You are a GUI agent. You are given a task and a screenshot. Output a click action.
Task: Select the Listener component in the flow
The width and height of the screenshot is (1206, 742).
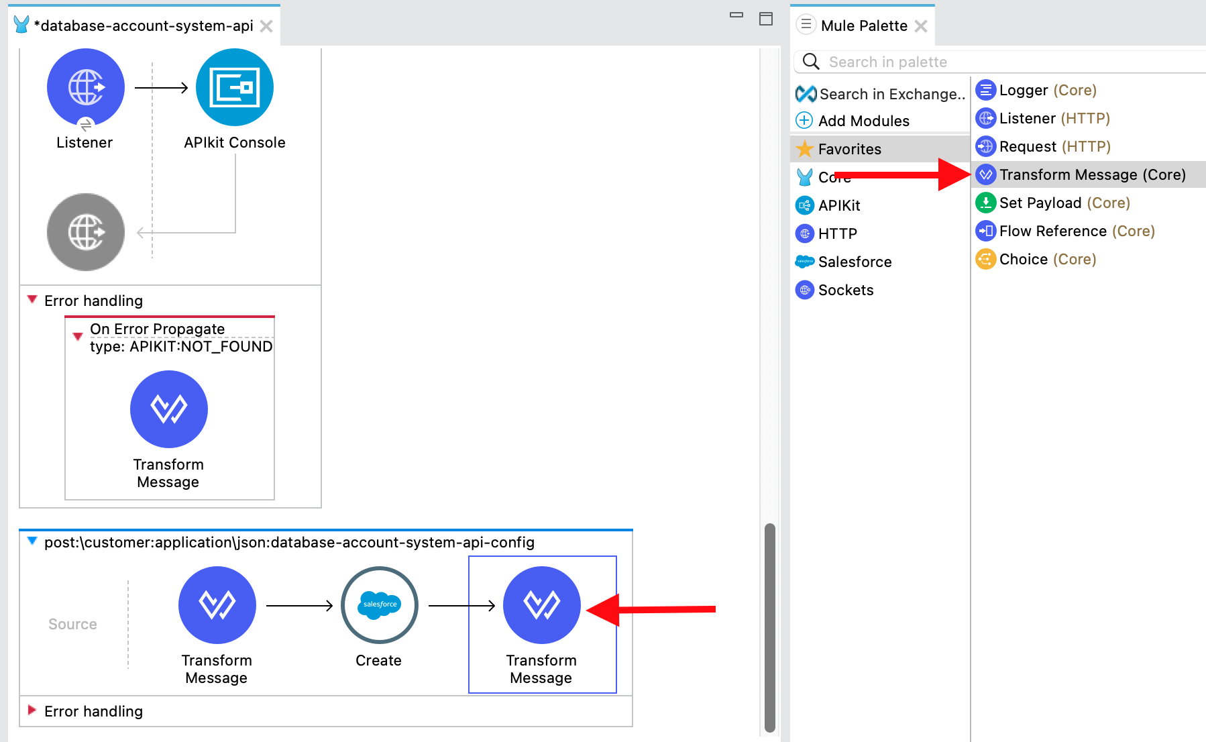(86, 87)
